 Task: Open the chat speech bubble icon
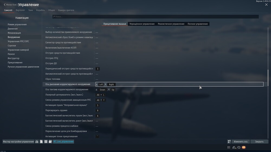click(239, 147)
